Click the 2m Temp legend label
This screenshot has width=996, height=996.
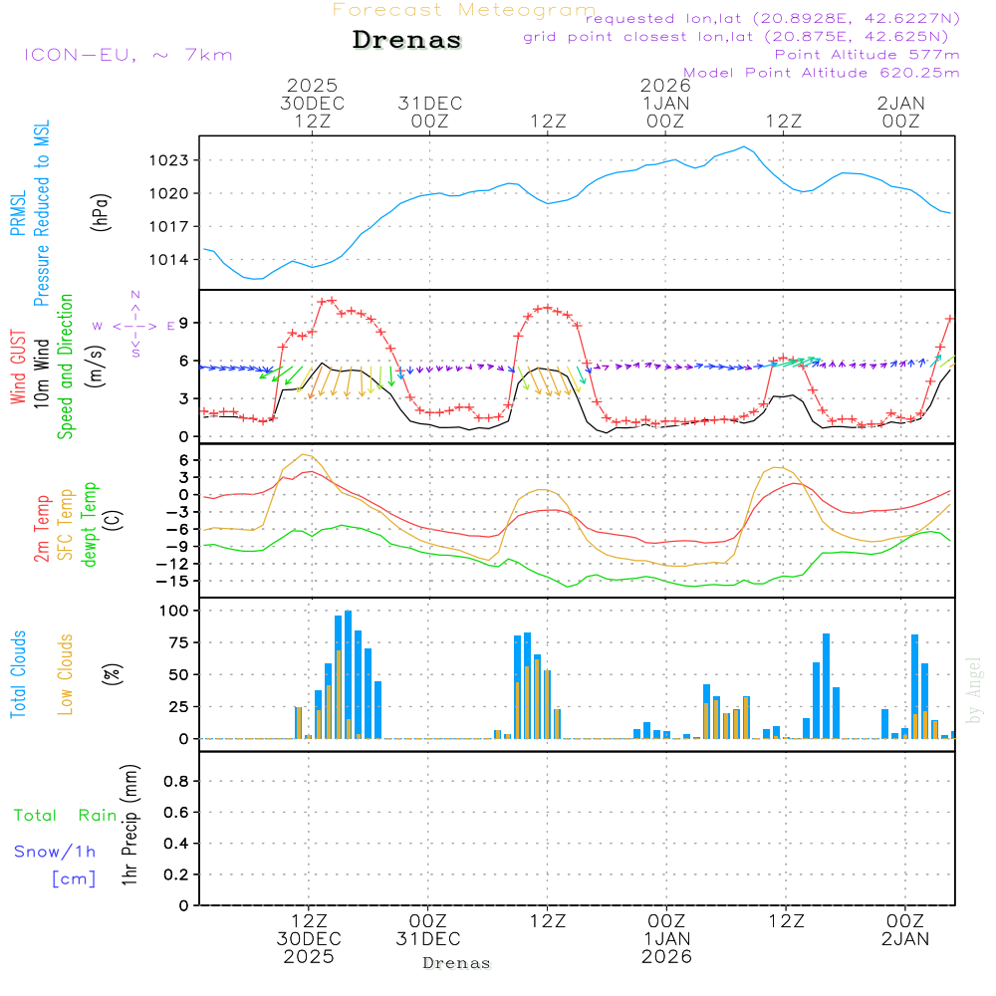(x=42, y=528)
